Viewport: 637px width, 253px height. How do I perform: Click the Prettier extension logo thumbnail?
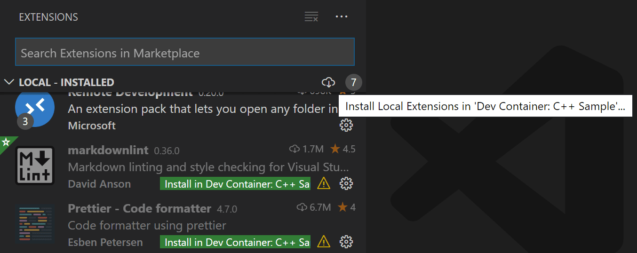34,223
